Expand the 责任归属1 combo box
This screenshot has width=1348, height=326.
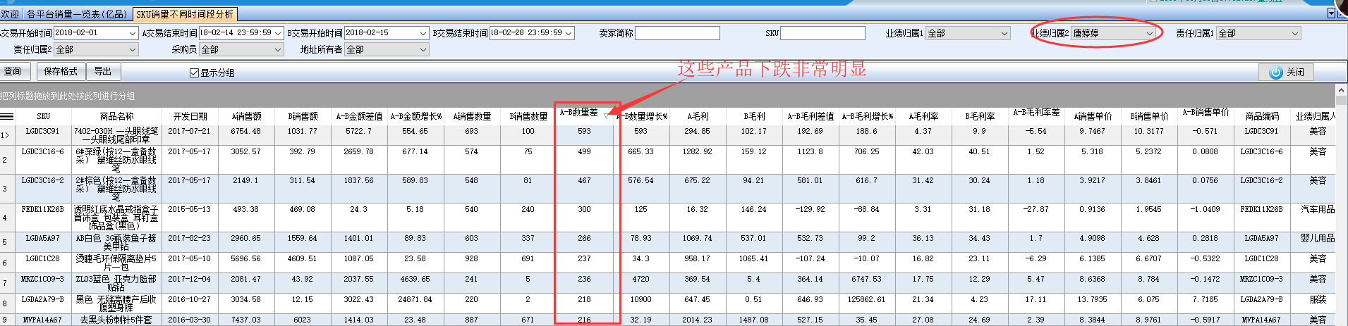tap(1295, 33)
